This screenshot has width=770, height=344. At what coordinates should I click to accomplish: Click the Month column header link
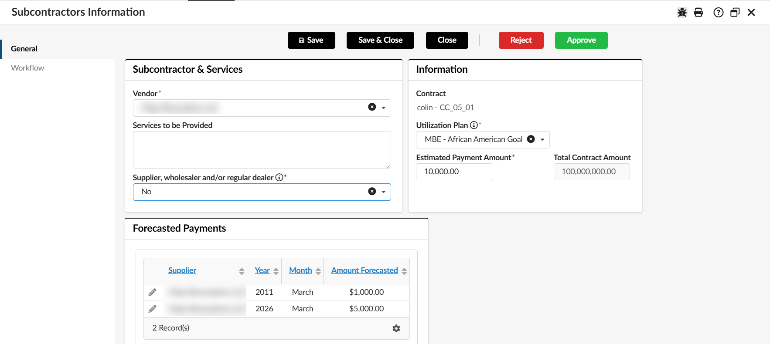tap(300, 270)
